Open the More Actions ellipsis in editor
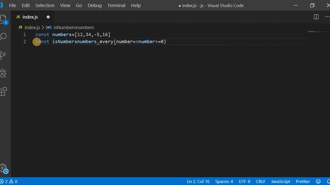This screenshot has height=185, width=330. 327,17
